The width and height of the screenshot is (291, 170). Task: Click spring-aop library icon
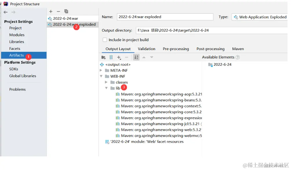point(118,94)
